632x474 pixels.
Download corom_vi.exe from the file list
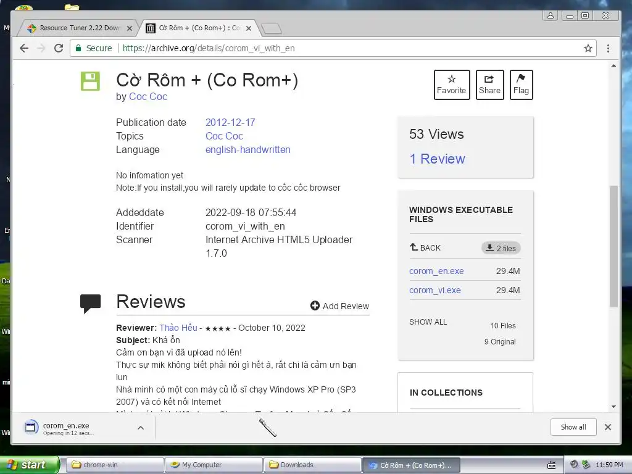pos(434,290)
